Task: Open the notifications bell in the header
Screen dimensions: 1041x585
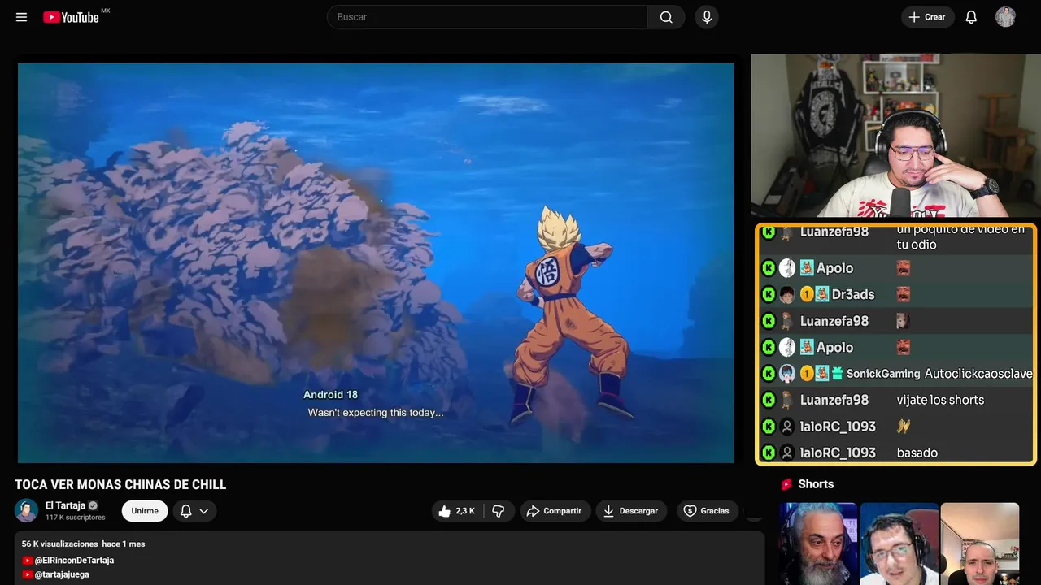Action: point(971,17)
